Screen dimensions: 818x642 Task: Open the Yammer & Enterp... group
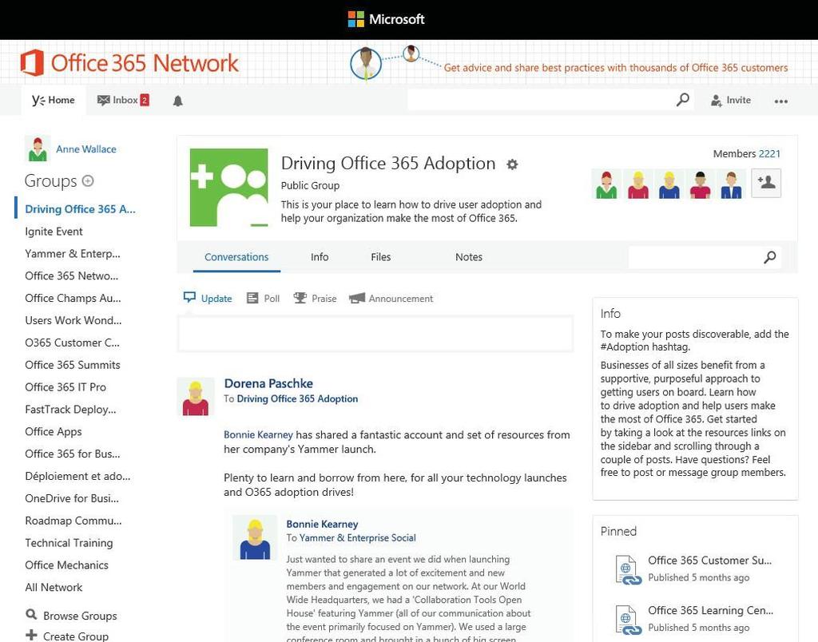point(73,254)
